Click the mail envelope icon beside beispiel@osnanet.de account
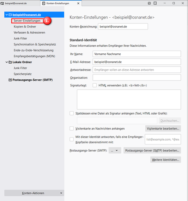Screen dimensions: 188x201 click(10, 15)
